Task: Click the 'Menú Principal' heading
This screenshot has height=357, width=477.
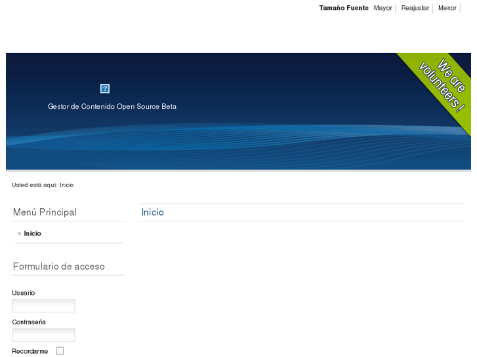Action: point(45,212)
